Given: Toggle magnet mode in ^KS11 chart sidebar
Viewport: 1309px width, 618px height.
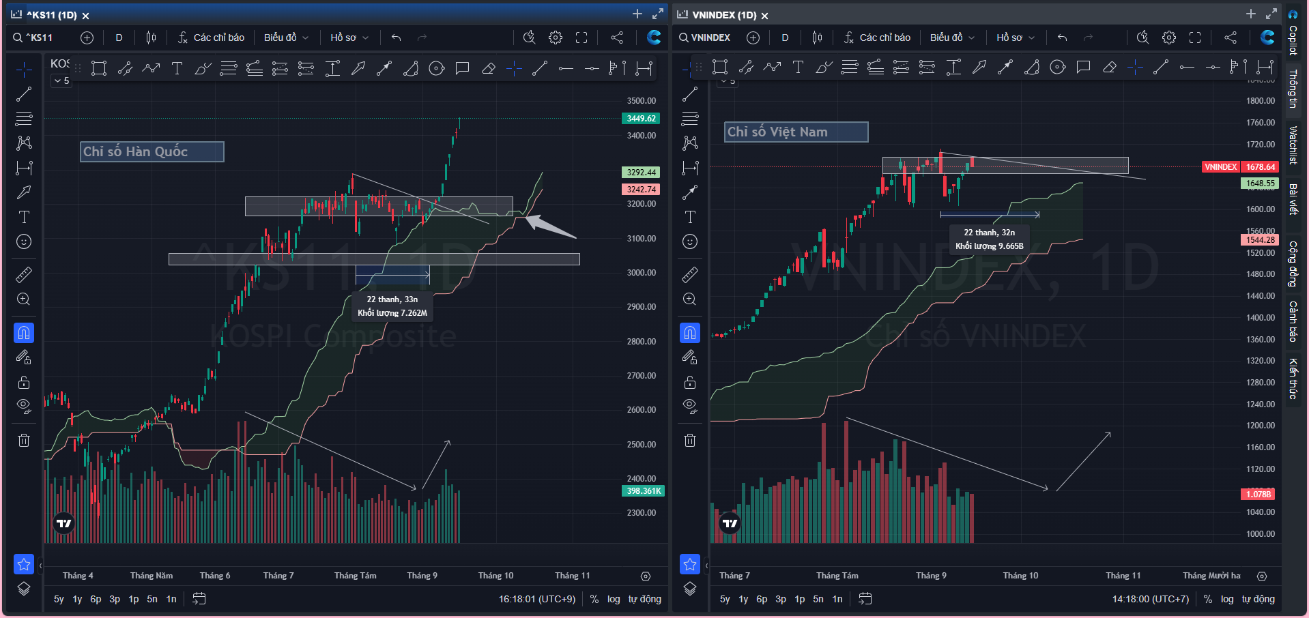Looking at the screenshot, I should click(x=24, y=333).
